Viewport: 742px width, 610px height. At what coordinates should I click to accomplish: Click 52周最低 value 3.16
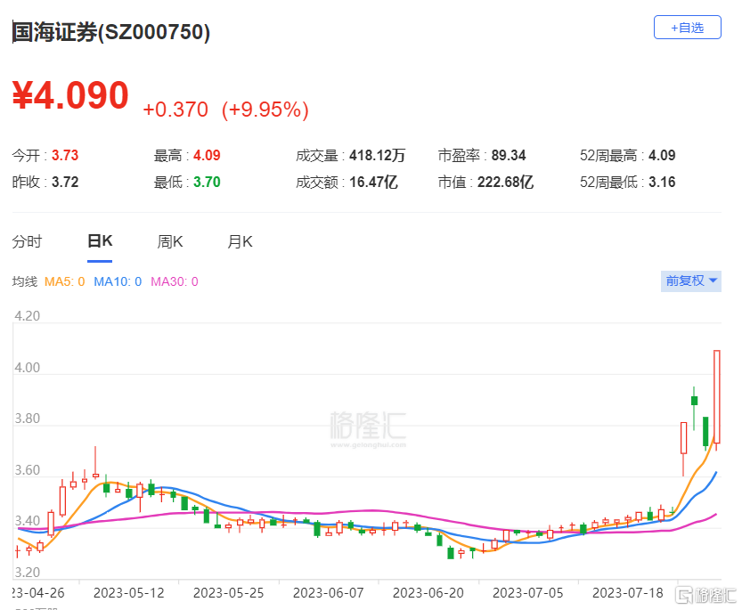662,182
